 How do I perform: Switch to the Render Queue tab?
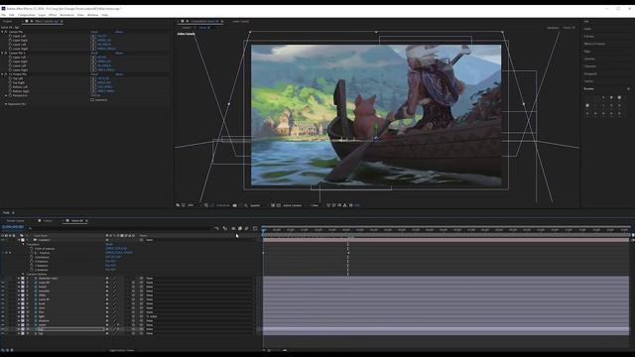(x=15, y=220)
